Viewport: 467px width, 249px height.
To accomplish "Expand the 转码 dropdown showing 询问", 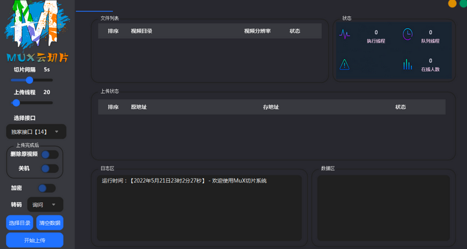I will [45, 205].
